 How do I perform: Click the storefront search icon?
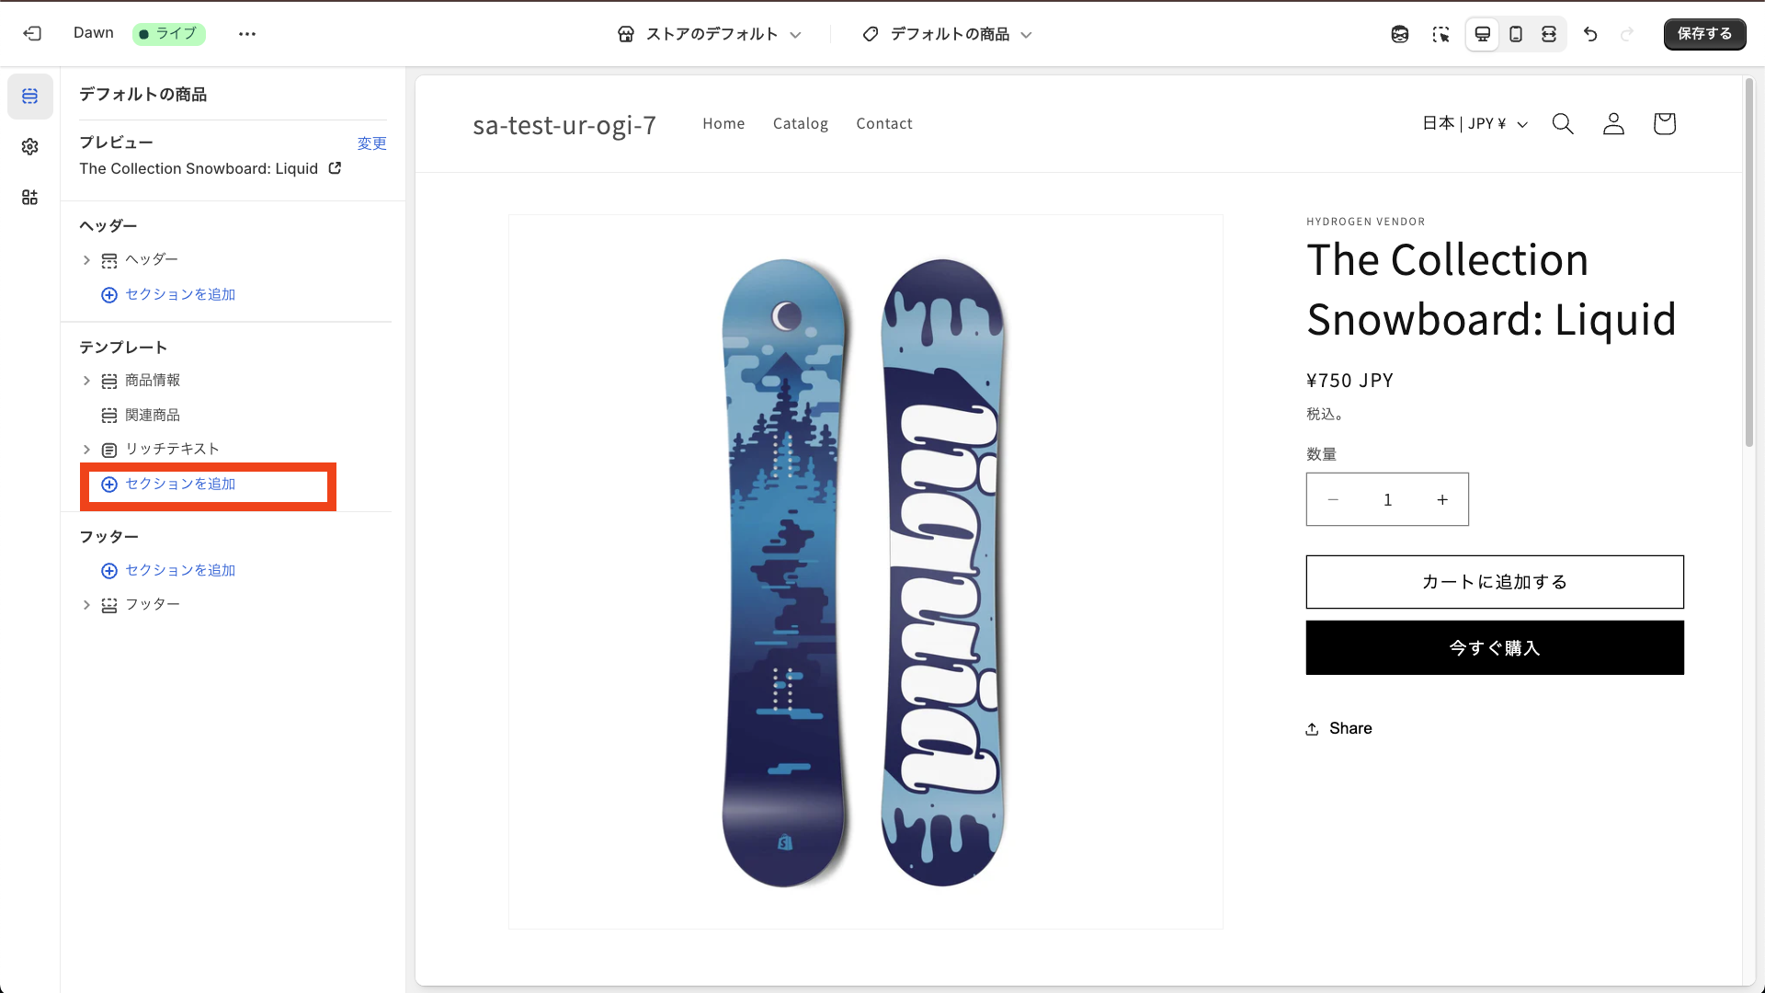click(x=1563, y=124)
